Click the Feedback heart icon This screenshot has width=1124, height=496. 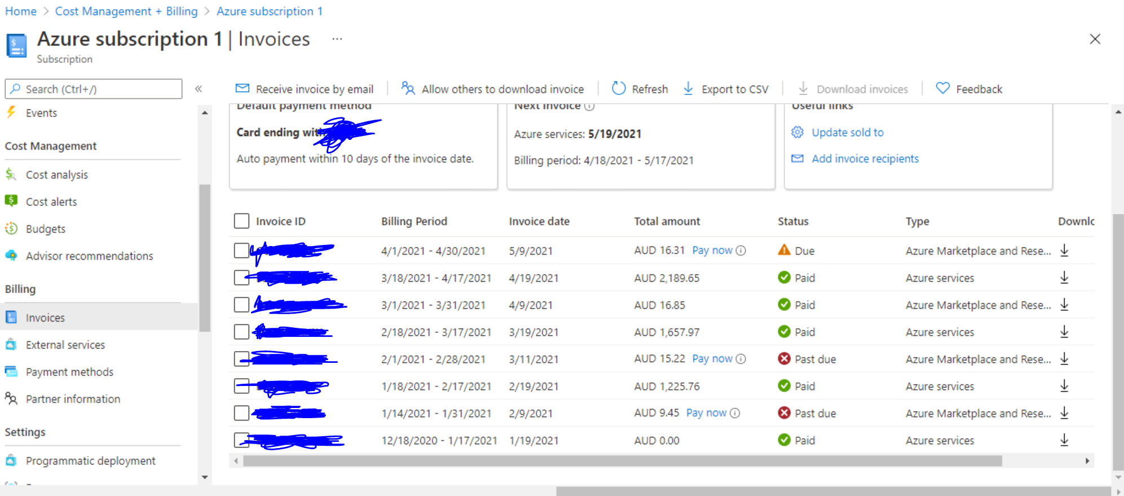[942, 89]
